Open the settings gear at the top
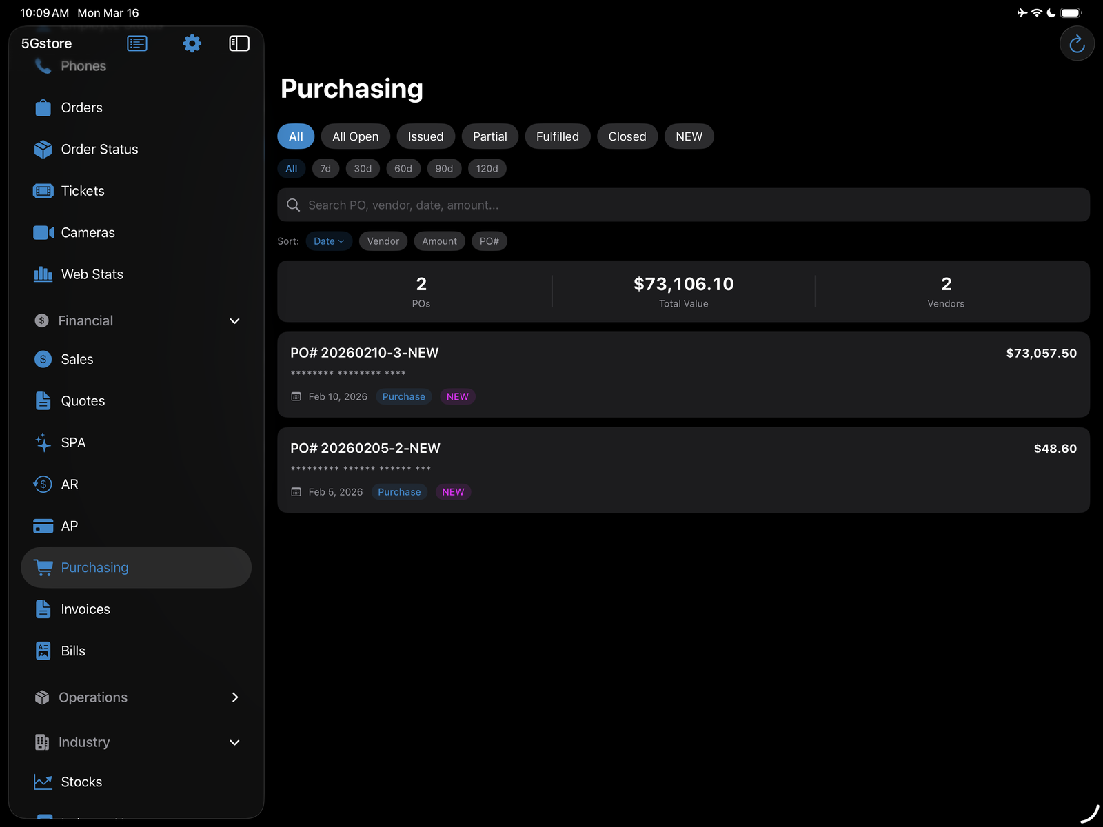The image size is (1103, 827). [192, 43]
